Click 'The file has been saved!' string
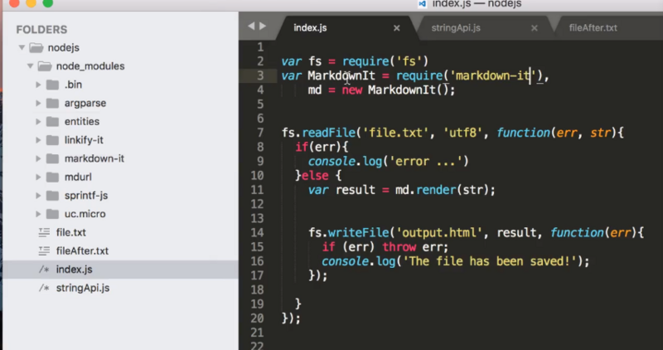This screenshot has width=663, height=350. click(489, 261)
